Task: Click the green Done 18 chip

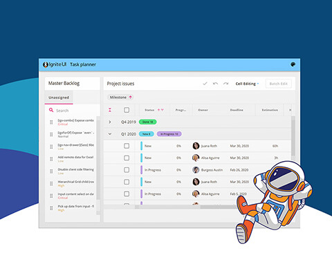Action: (148, 122)
